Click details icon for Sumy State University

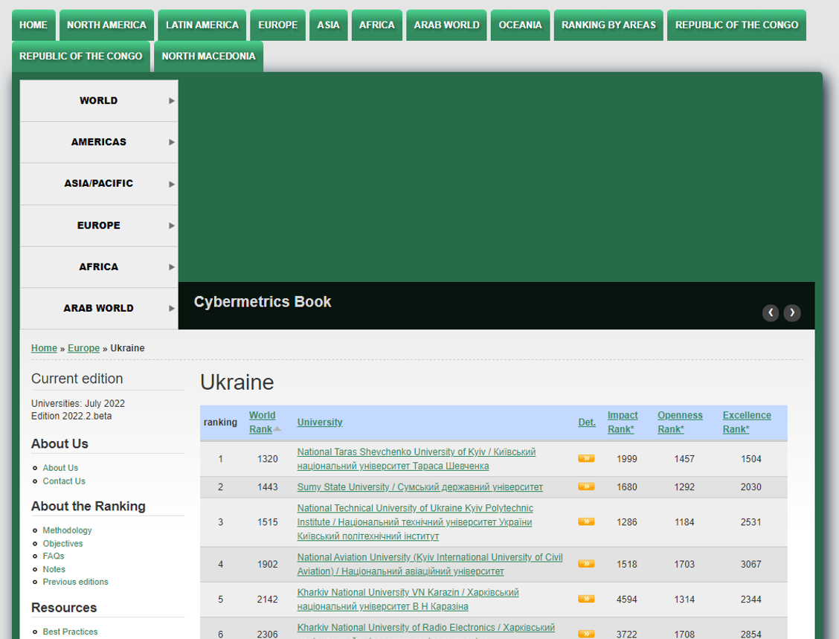coord(586,487)
